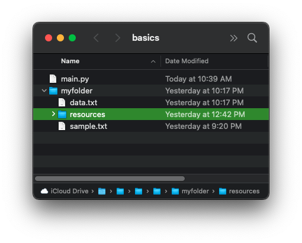Open myfolder in the path bar
This screenshot has width=302, height=243.
pos(190,191)
